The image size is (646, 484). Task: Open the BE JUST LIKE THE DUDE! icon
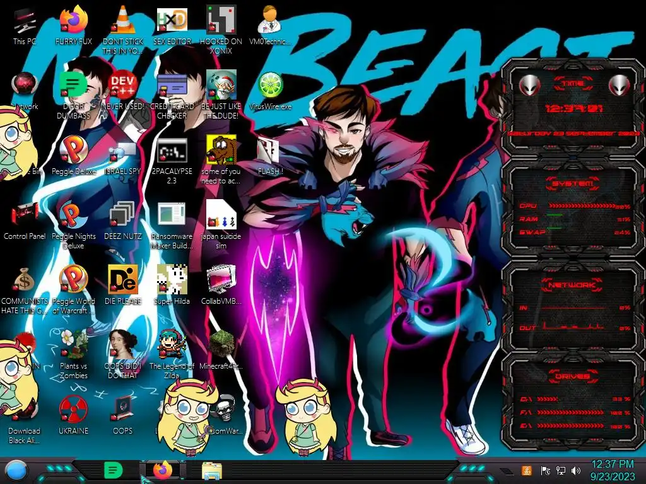(x=221, y=85)
